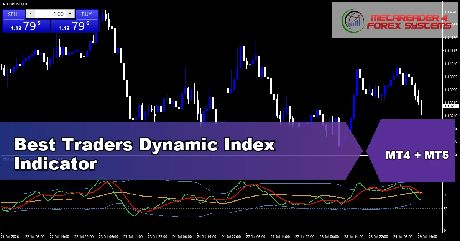Click the indicator scale 0 label
This screenshot has height=241, width=460.
(445, 230)
